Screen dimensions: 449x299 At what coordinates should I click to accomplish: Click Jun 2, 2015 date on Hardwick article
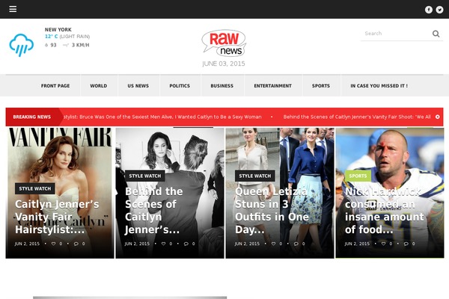coord(357,244)
